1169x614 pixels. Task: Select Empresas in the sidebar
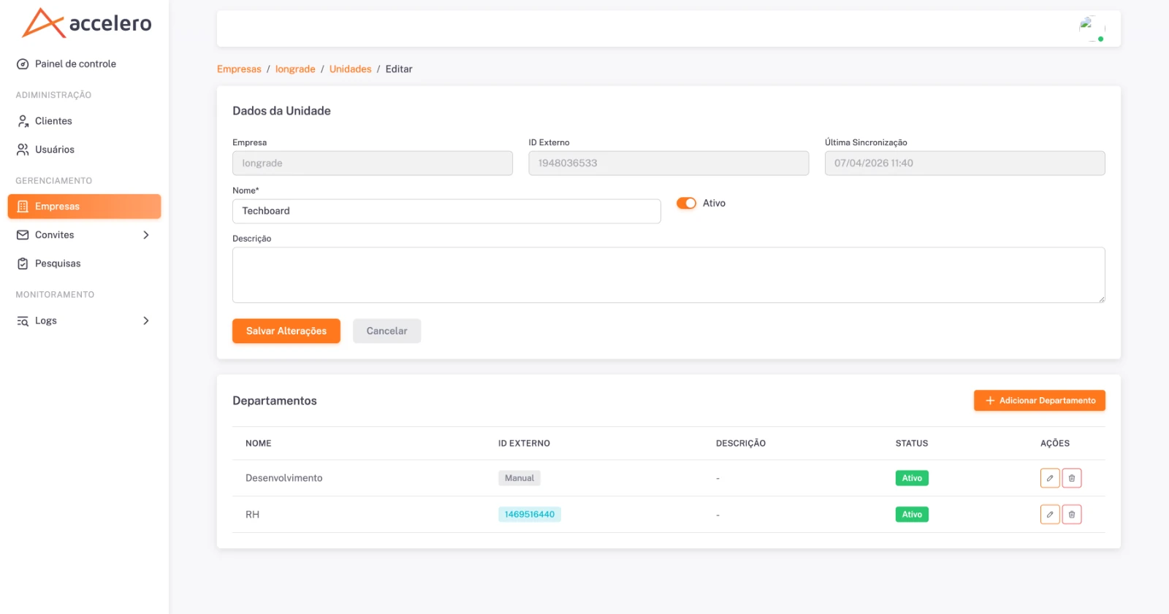click(x=84, y=207)
